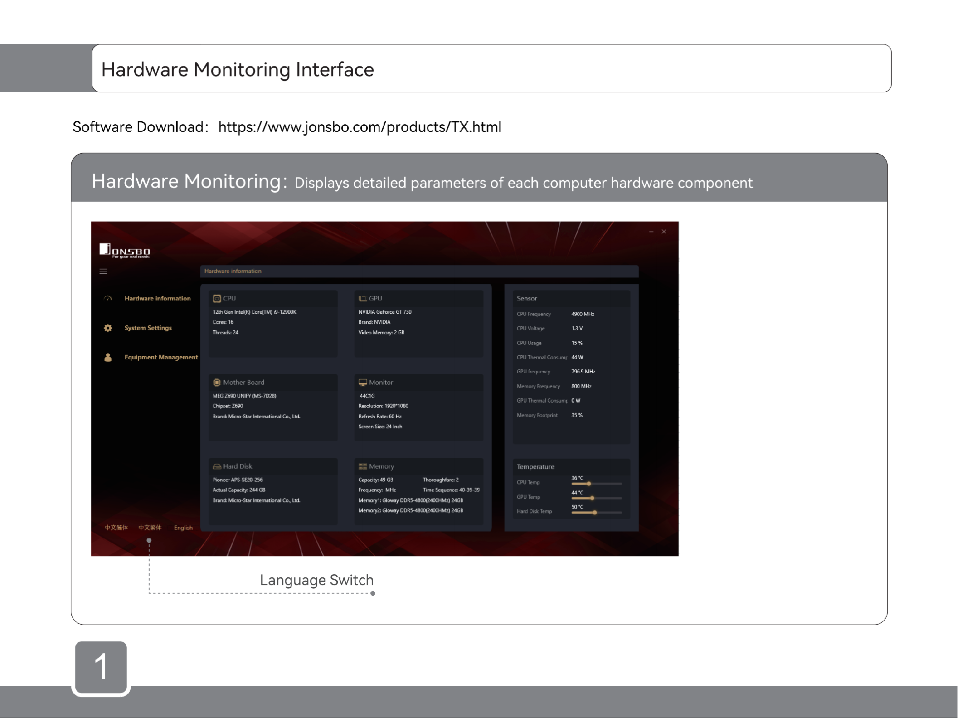Viewport: 958px width, 718px height.
Task: Click the Mother Board card icon
Action: pyautogui.click(x=217, y=382)
